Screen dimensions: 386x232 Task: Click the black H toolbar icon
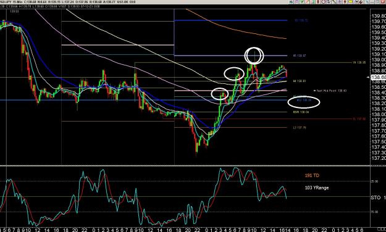pyautogui.click(x=356, y=2)
